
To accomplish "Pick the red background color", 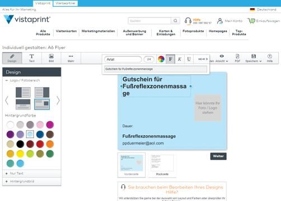I will 40,144.
